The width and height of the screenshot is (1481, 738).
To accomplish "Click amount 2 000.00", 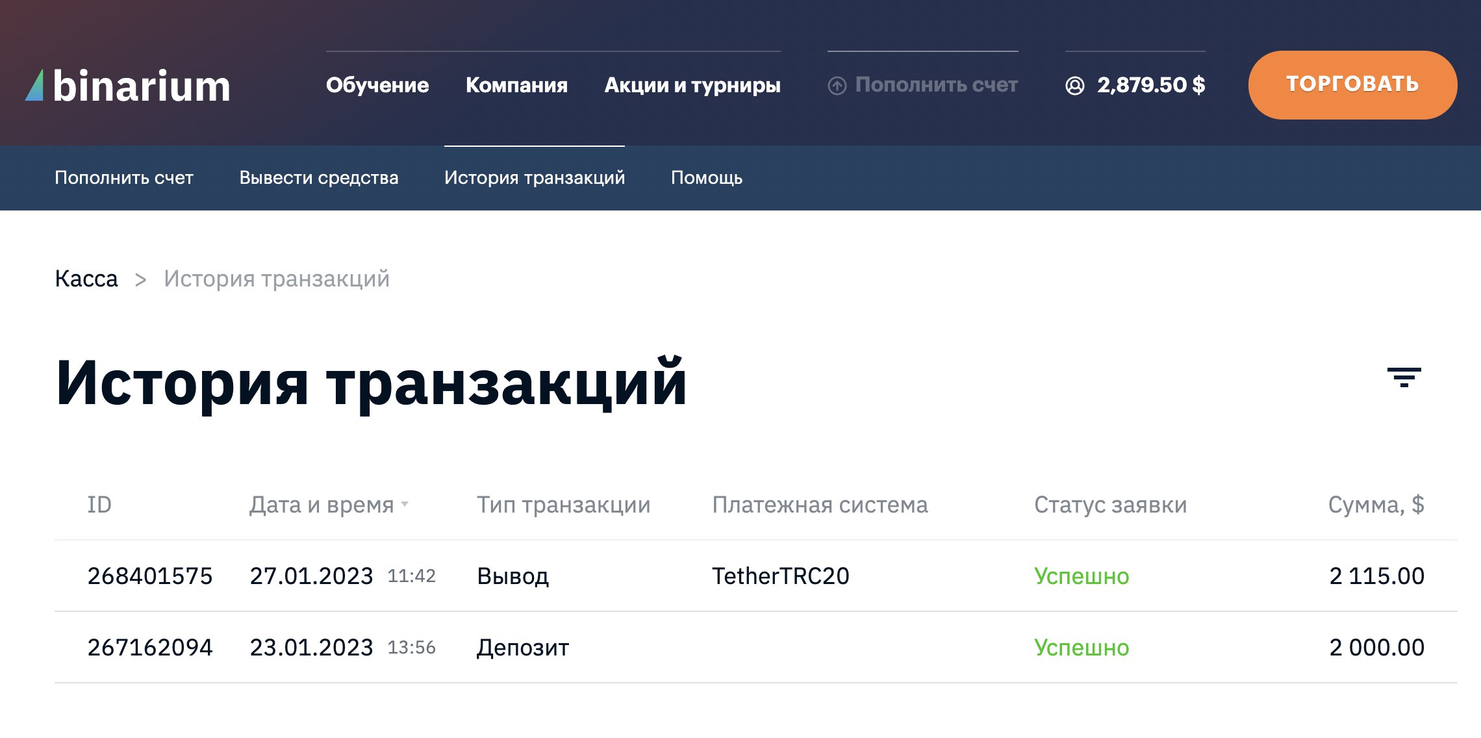I will coord(1376,647).
